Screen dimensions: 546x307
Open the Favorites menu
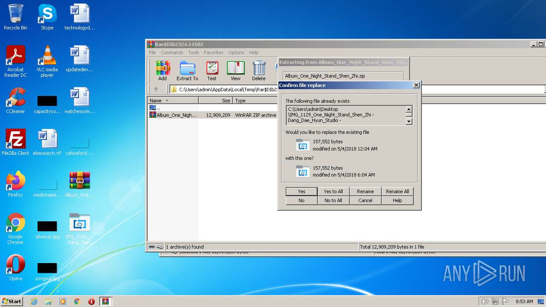click(x=213, y=52)
